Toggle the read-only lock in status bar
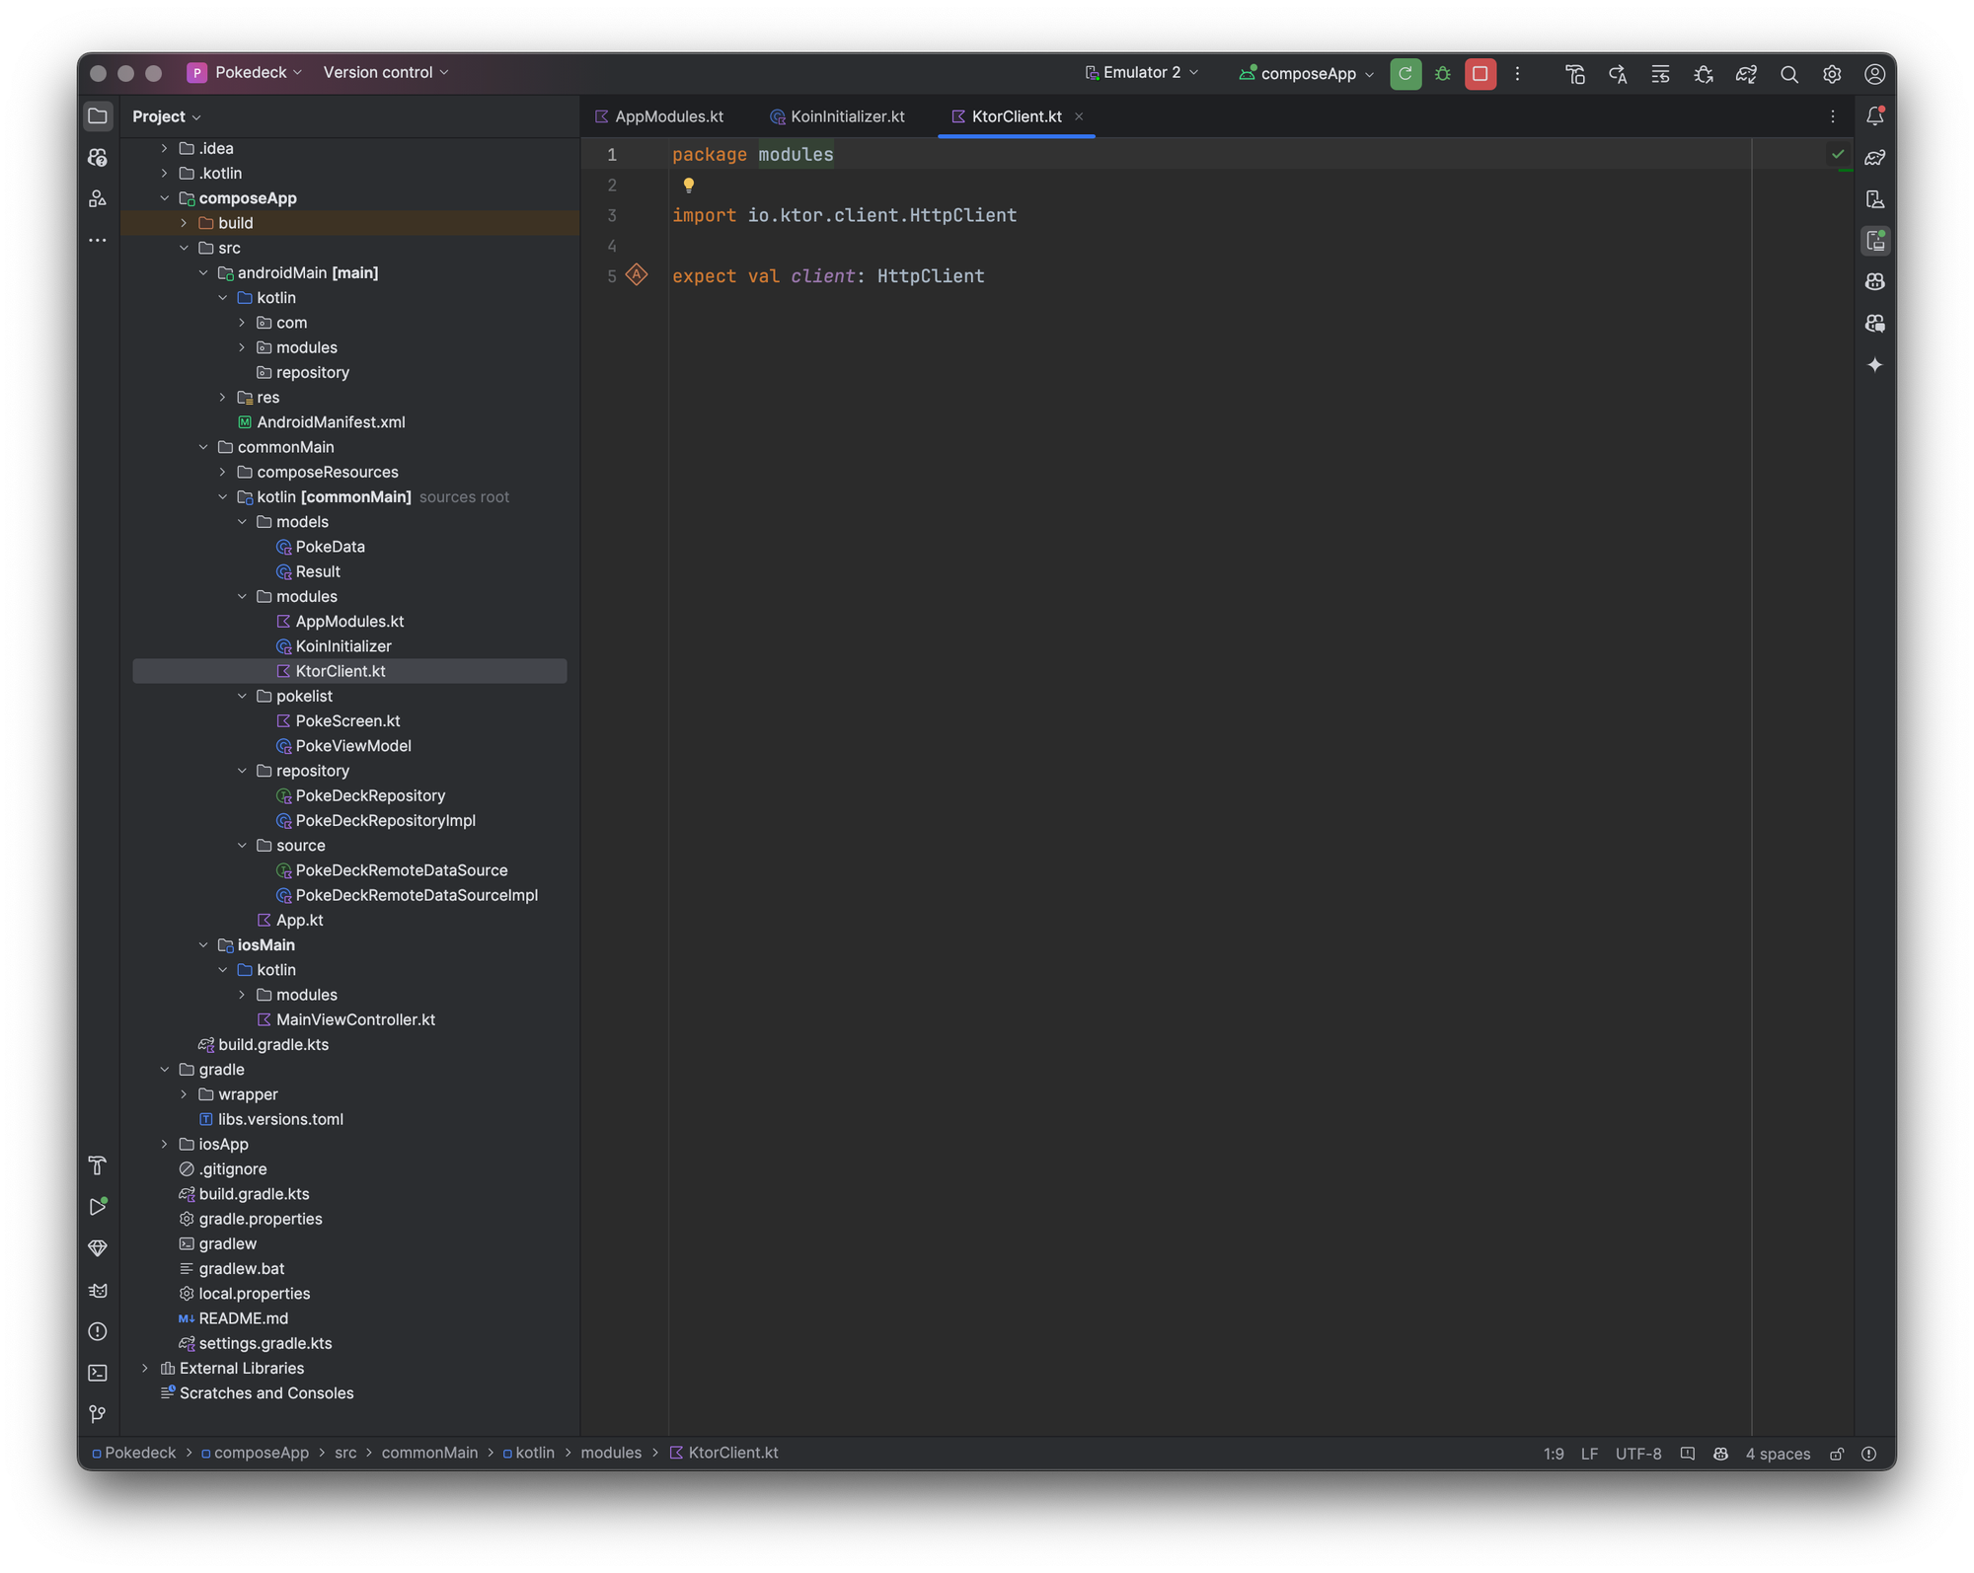The height and width of the screenshot is (1573, 1974). coord(1837,1454)
